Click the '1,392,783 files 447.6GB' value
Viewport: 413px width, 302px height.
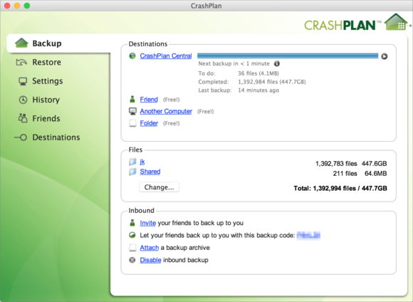click(x=351, y=164)
